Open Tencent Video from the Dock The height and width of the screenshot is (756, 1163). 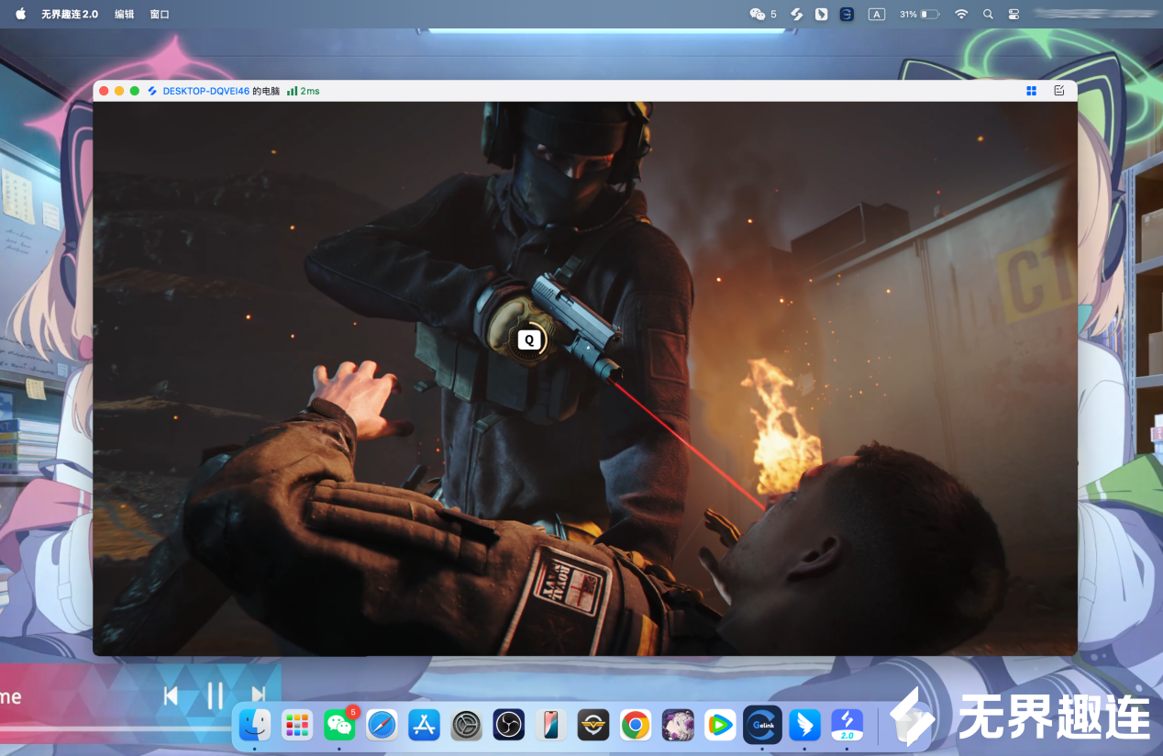[720, 725]
